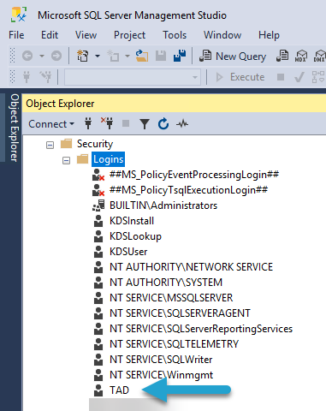
Task: Open the Add New Item dropdown arrow
Action: (x=127, y=56)
